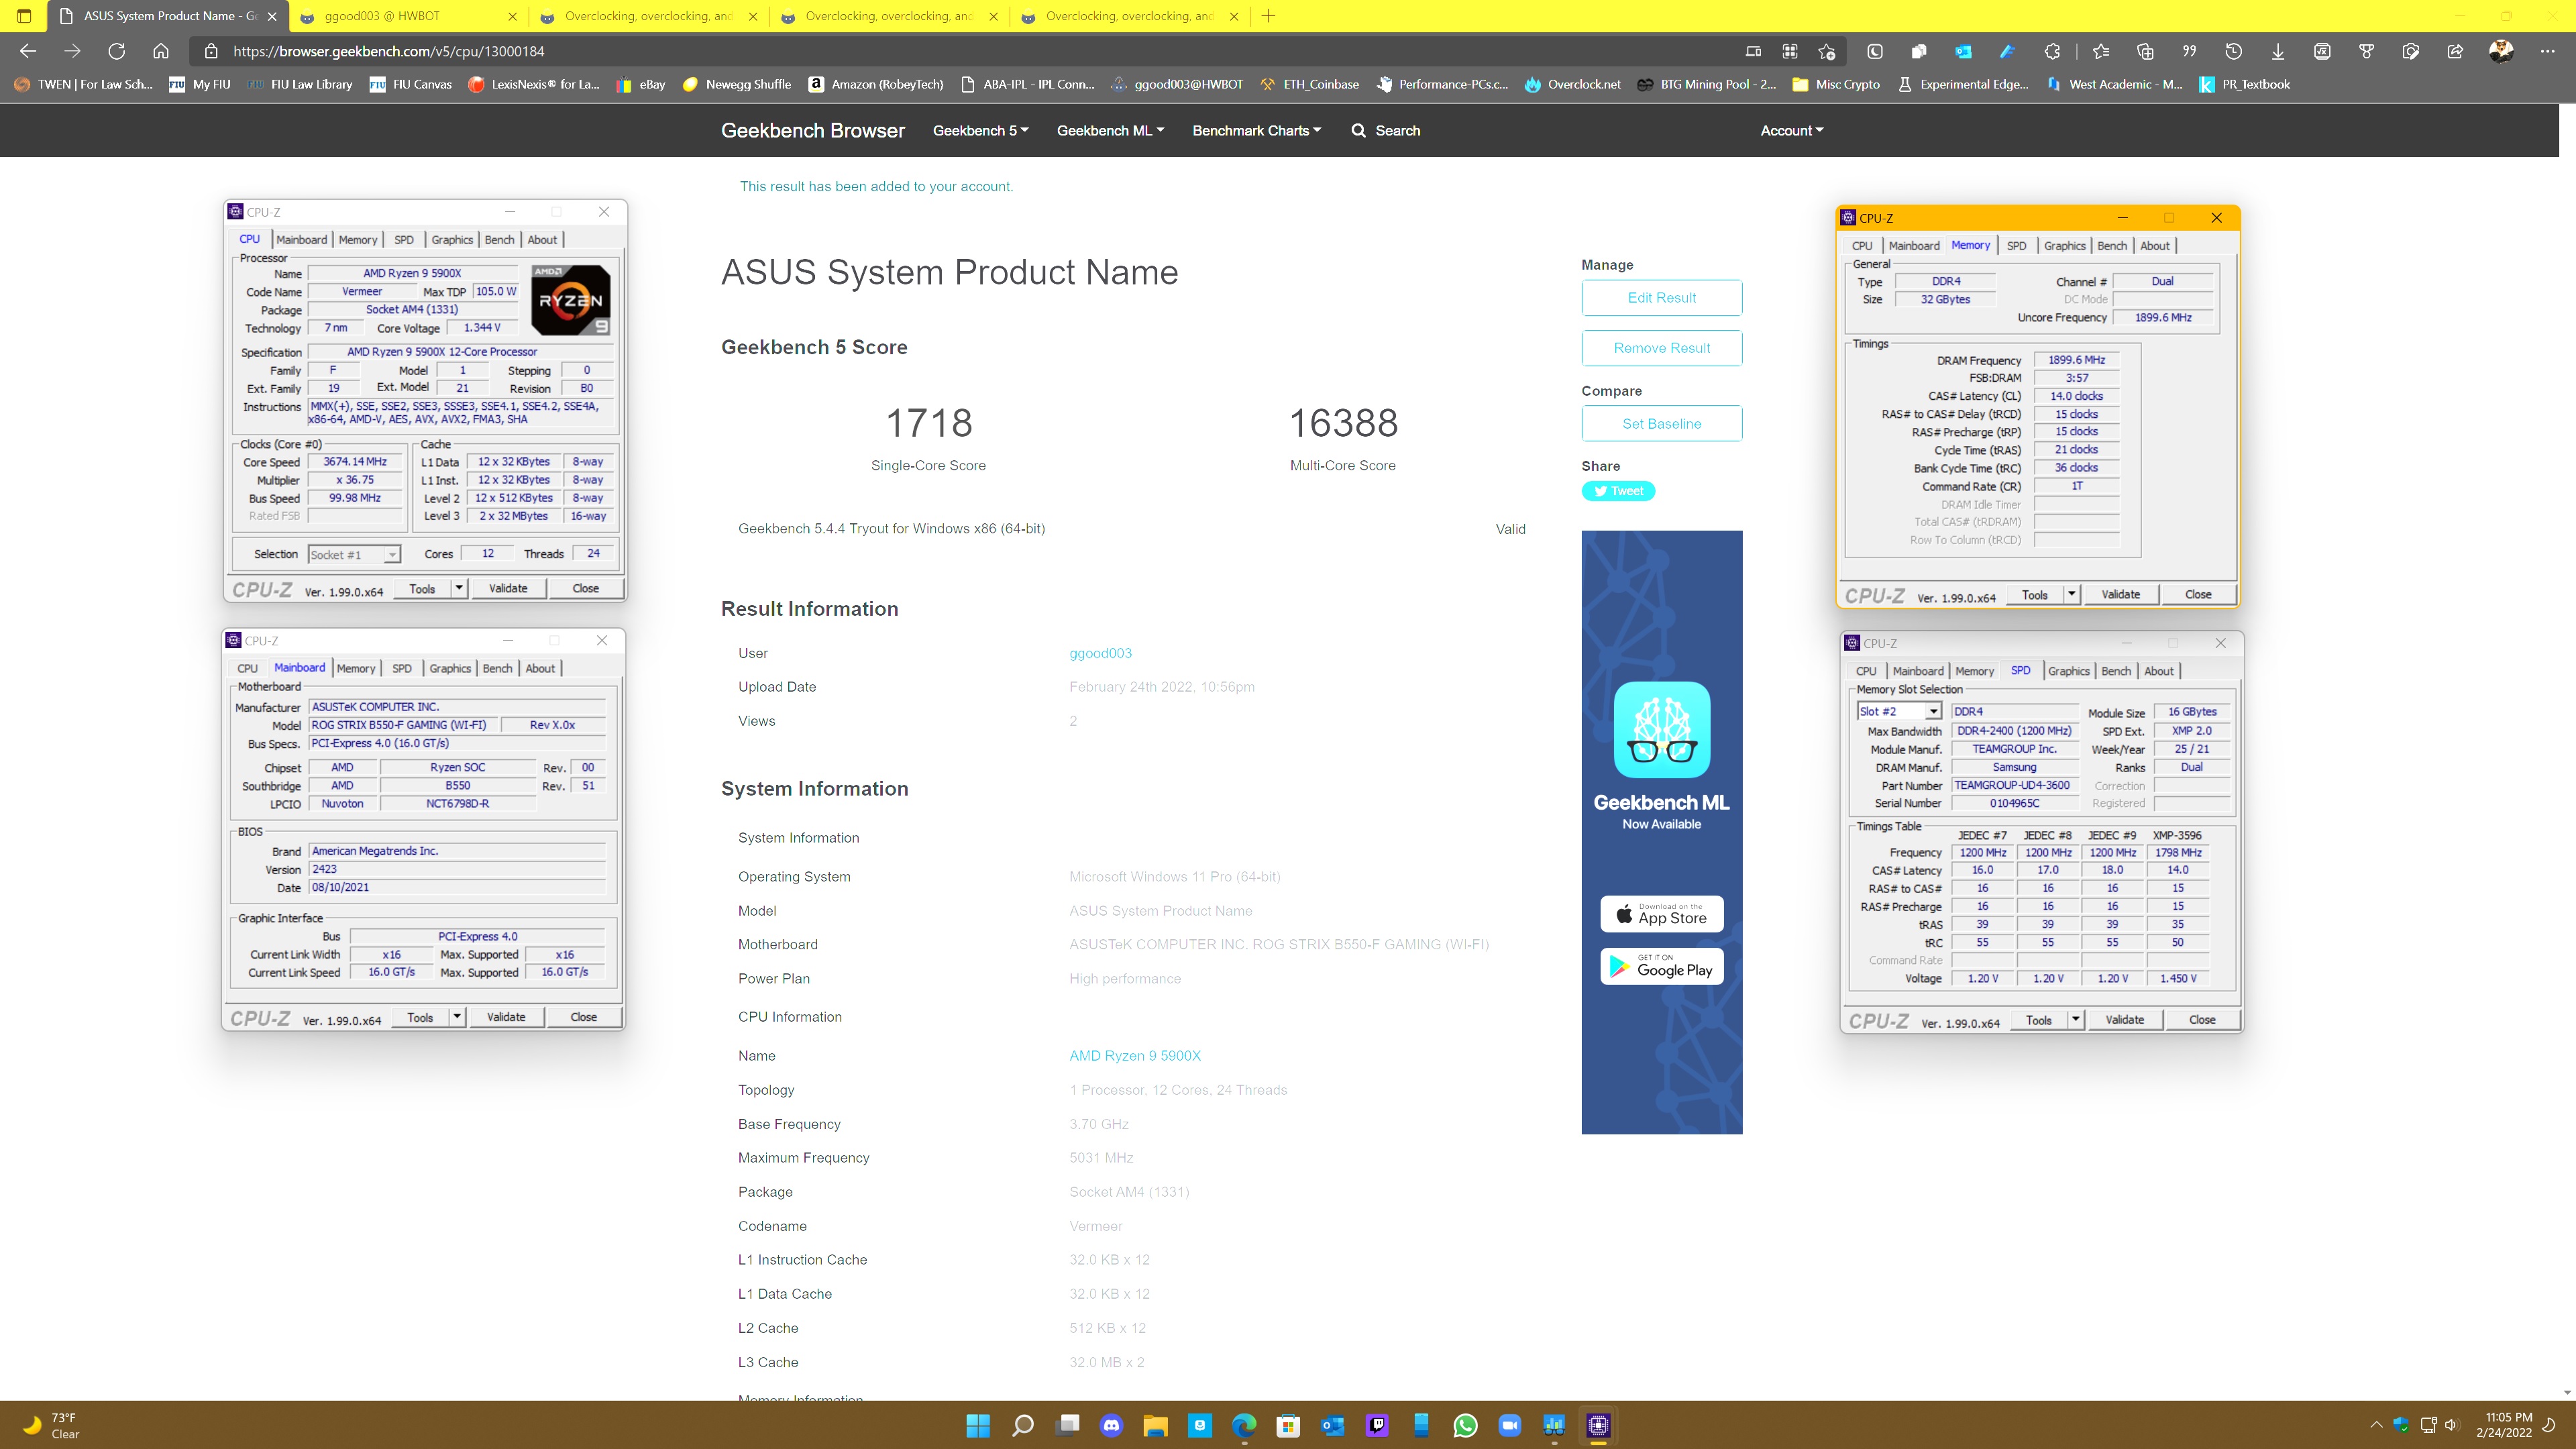Show hidden system tray icons chevron
2576x1449 pixels.
[x=2376, y=1425]
